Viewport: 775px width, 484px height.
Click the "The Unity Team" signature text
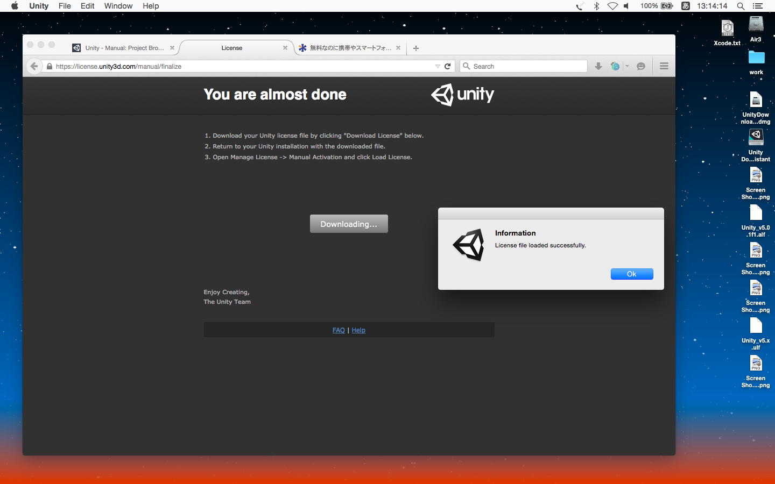pyautogui.click(x=227, y=302)
